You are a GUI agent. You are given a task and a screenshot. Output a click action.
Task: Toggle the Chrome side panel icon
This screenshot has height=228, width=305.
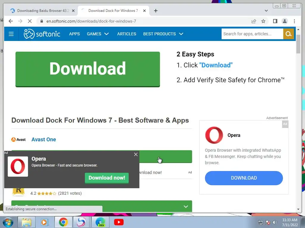click(x=275, y=21)
